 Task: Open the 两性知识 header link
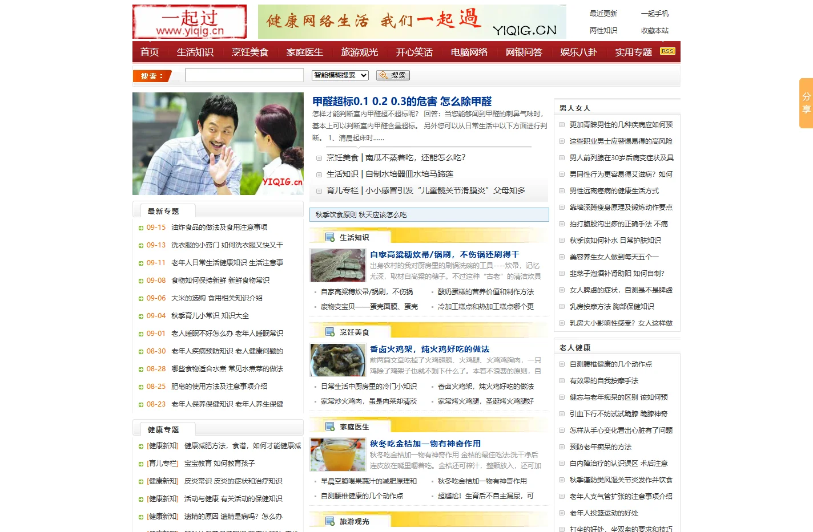[x=603, y=31]
